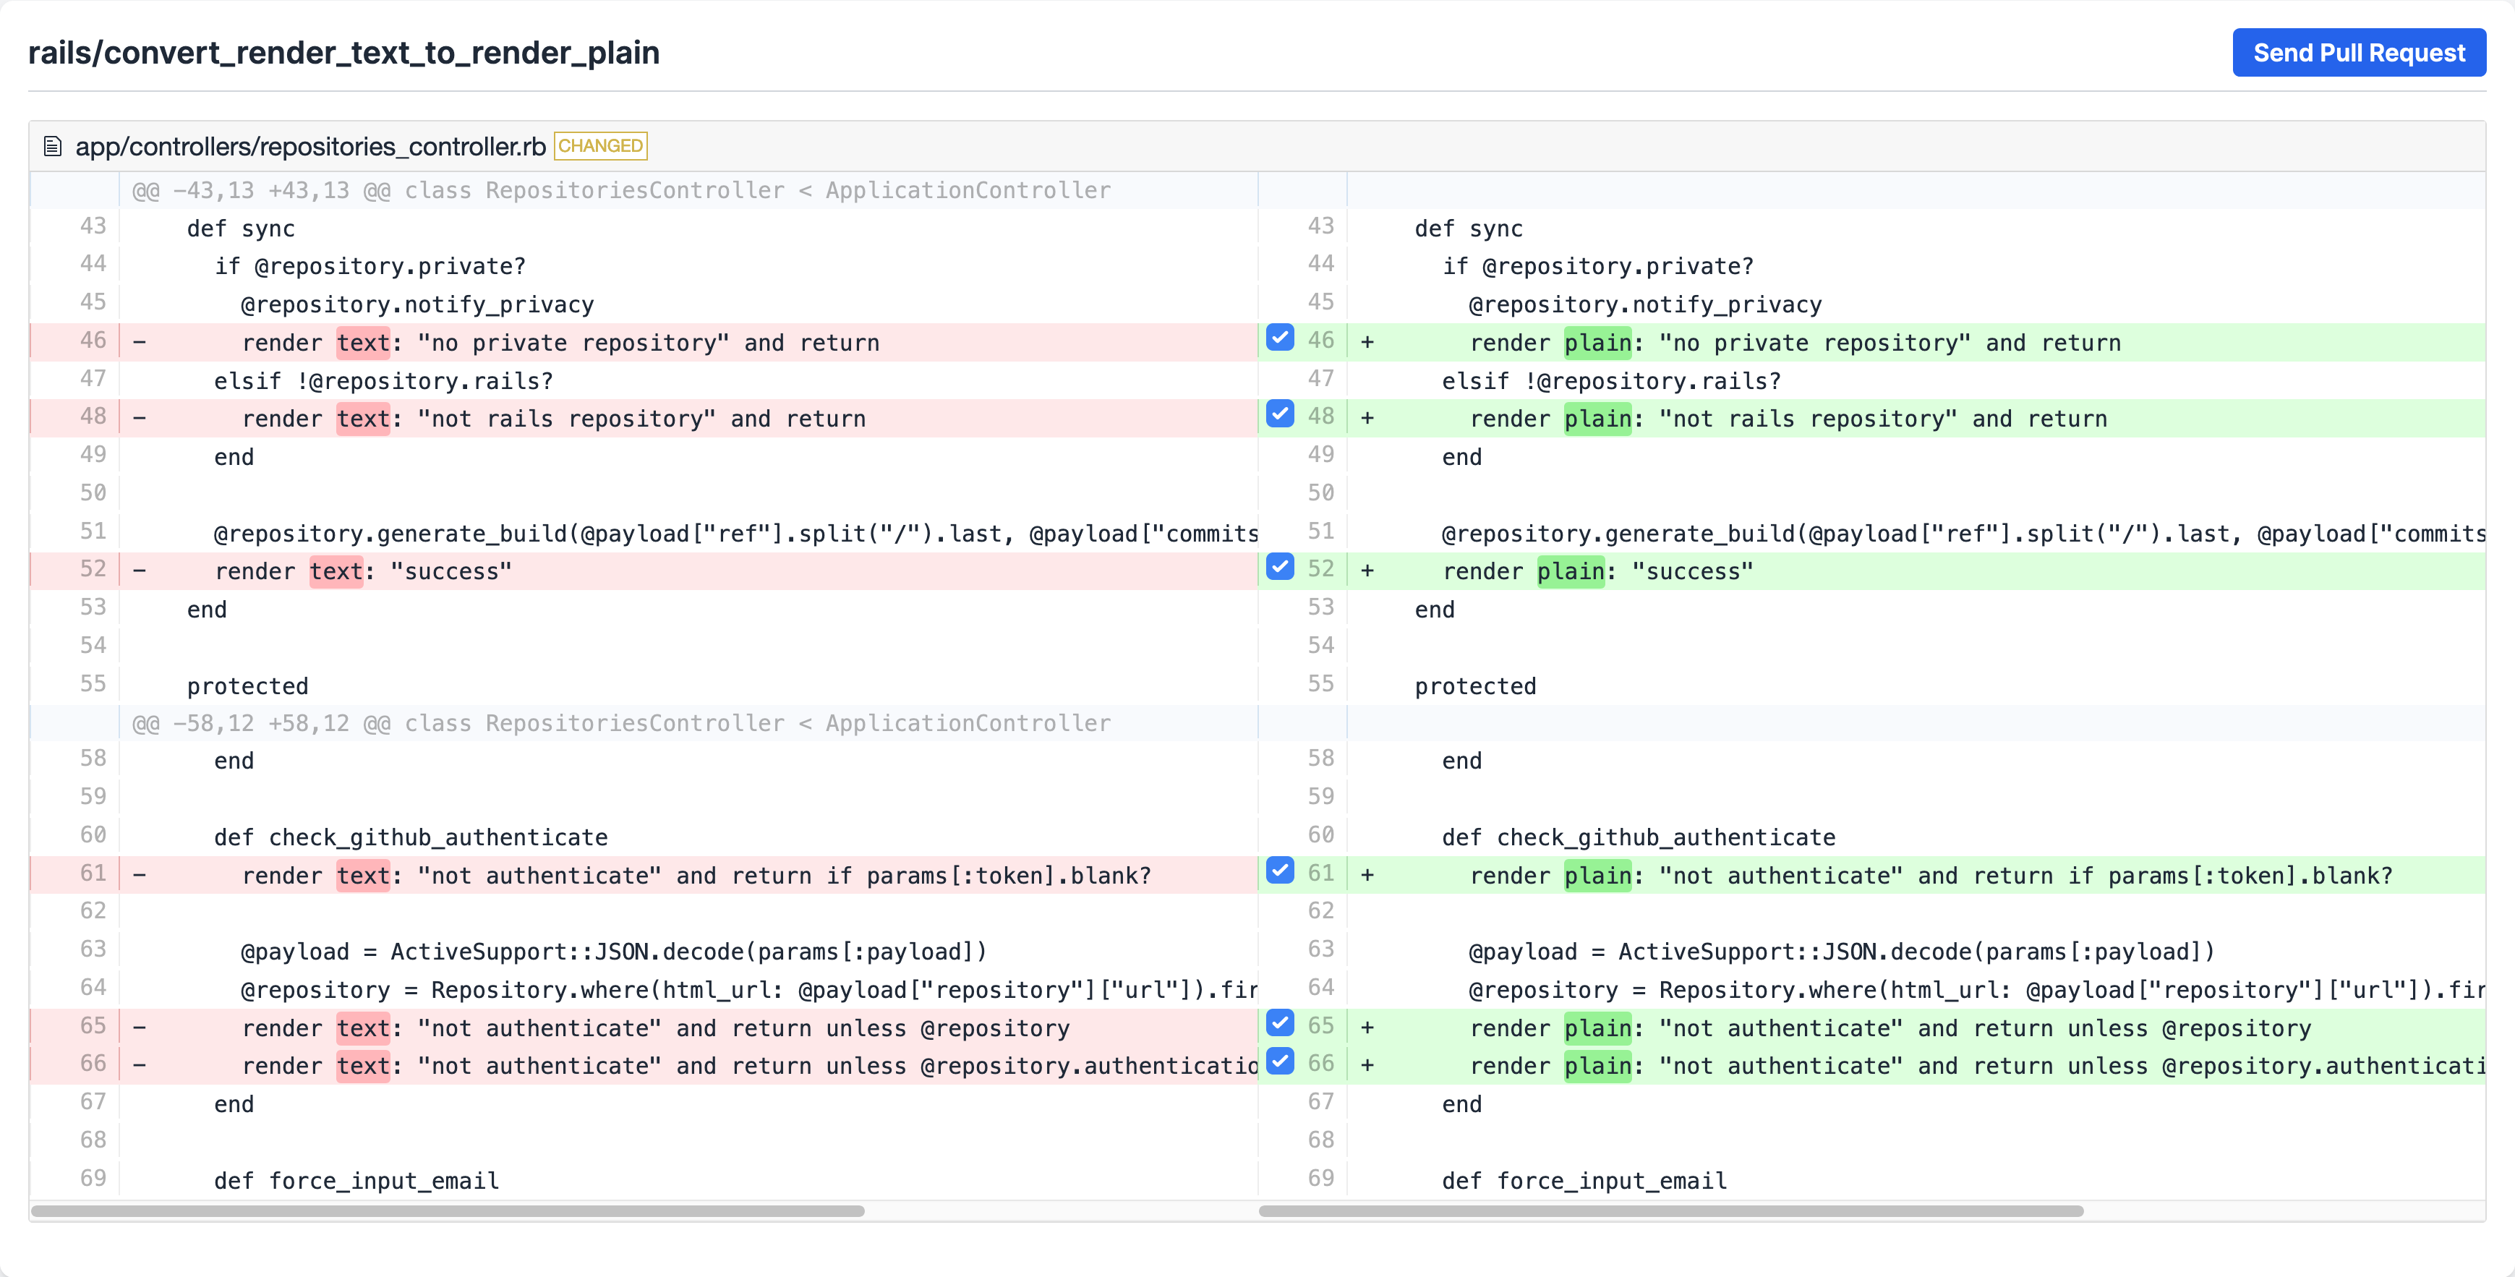Image resolution: width=2515 pixels, height=1277 pixels.
Task: Click the rails/convert_render_text_to_render_plain title
Action: (x=343, y=53)
